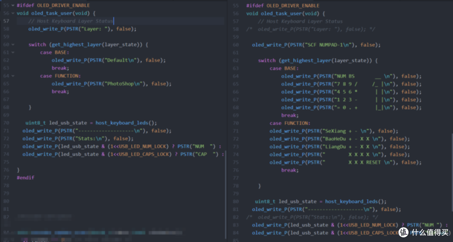This screenshot has width=453, height=242.
Task: Click "case FUNCTION:" on right line 70
Action: [290, 123]
